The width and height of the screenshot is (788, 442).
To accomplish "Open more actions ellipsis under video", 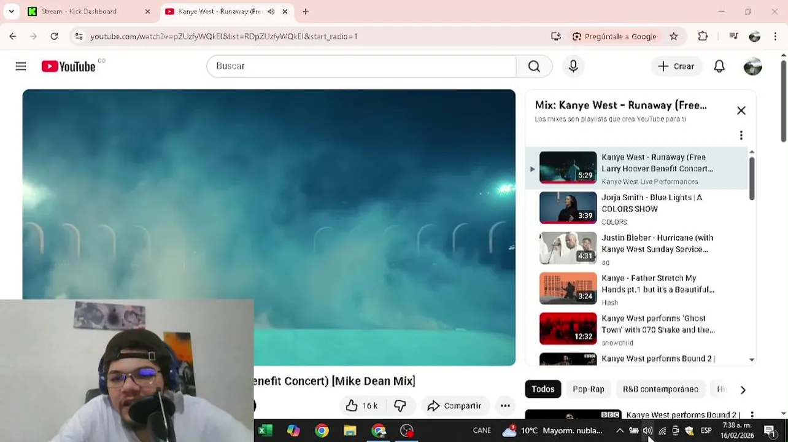I will pos(505,406).
